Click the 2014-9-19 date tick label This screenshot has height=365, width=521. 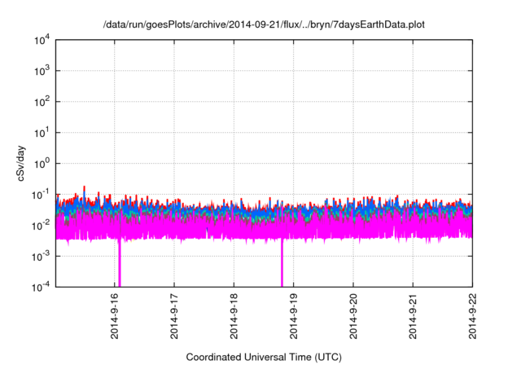293,316
